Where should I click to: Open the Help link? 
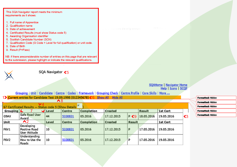(164, 88)
